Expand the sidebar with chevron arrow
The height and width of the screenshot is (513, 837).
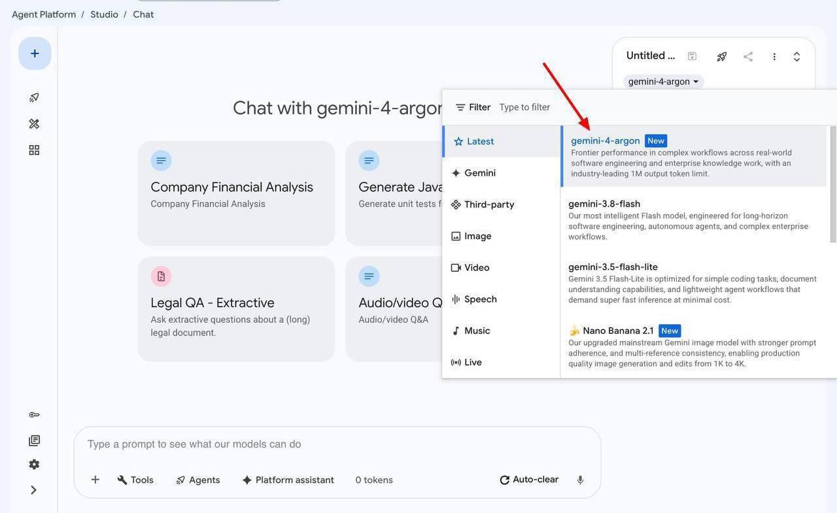[33, 490]
